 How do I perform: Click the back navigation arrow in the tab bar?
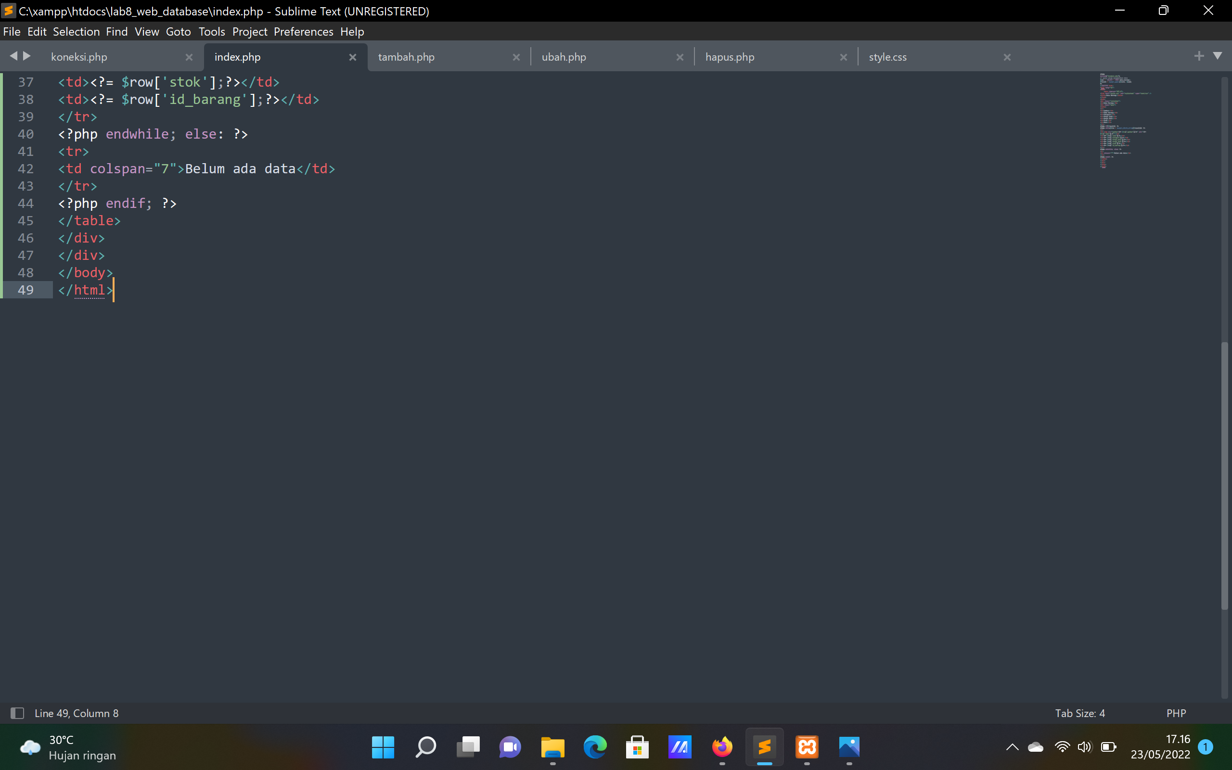click(14, 56)
